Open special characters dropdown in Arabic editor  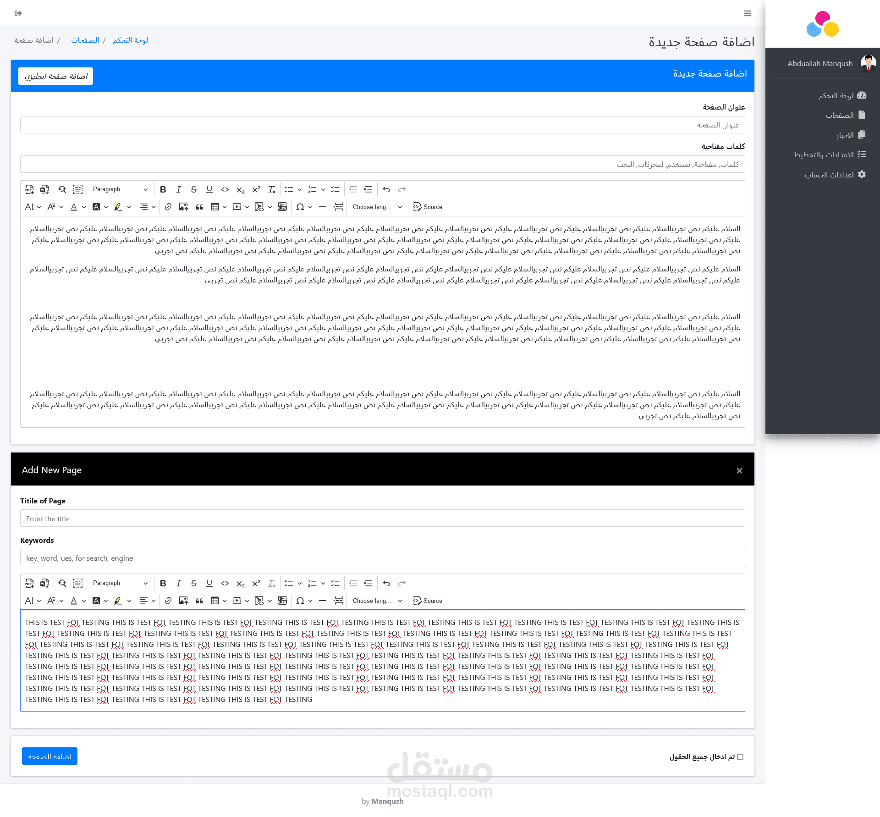[x=304, y=207]
